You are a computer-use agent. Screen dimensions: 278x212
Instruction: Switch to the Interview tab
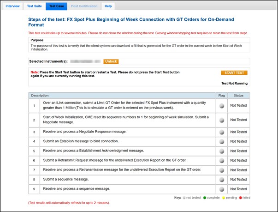click(13, 6)
